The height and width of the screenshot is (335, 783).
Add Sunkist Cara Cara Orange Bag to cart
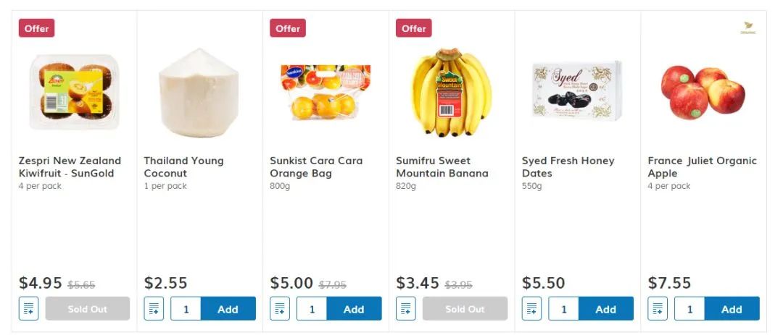coord(354,309)
